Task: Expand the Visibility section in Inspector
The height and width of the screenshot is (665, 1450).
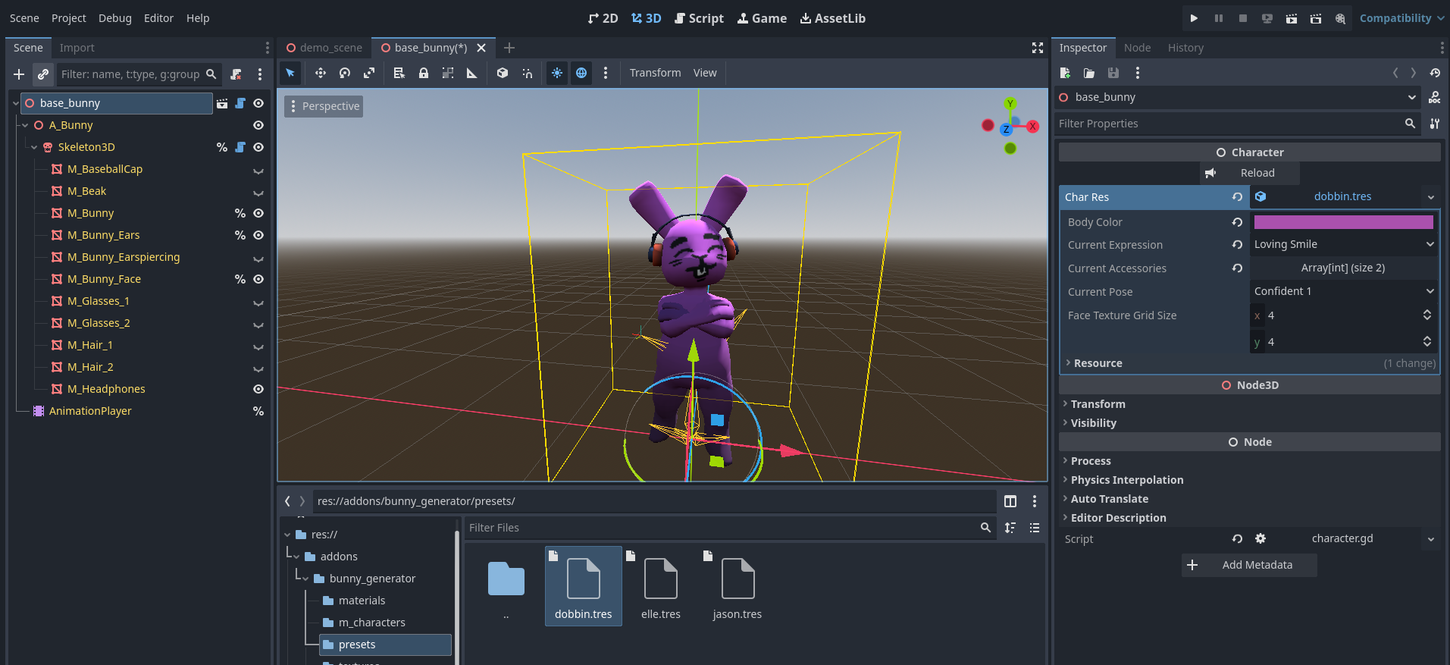Action: point(1250,423)
